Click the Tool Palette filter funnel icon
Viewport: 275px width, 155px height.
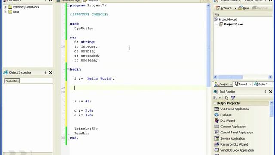pyautogui.click(x=233, y=98)
